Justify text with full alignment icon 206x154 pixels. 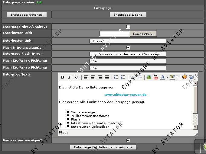click(107, 77)
